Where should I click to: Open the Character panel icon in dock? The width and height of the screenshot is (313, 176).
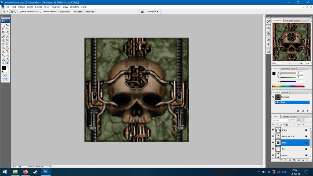[268, 40]
